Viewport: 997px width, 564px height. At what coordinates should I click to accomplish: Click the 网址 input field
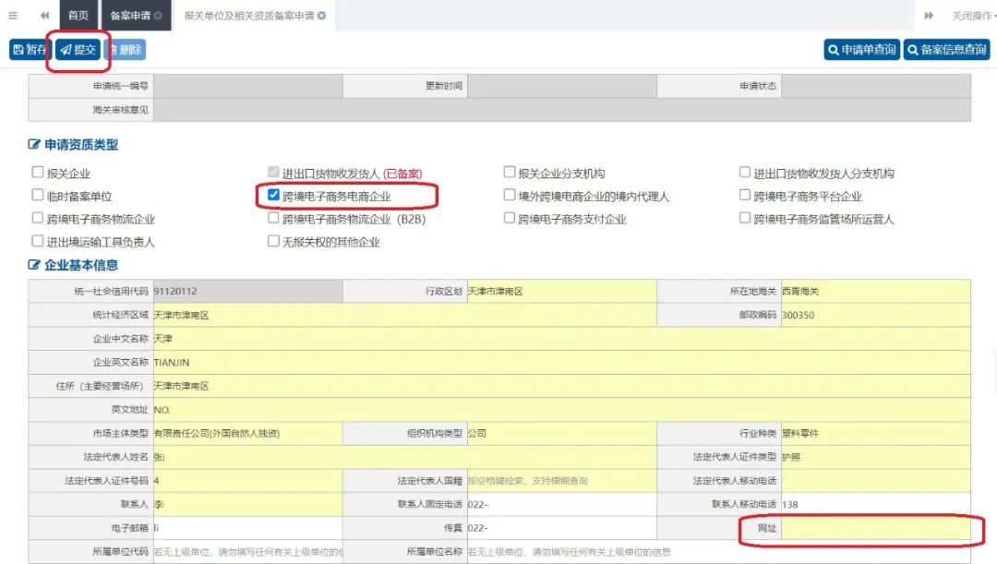875,528
